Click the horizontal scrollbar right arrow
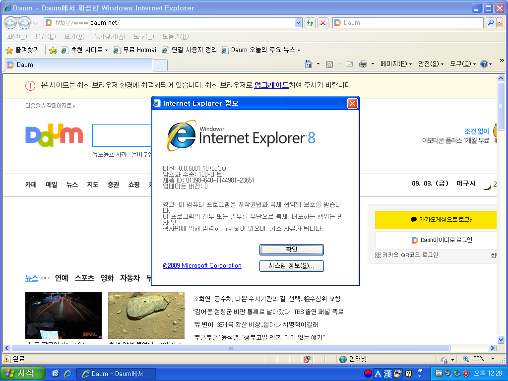508x381 pixels. pyautogui.click(x=493, y=348)
